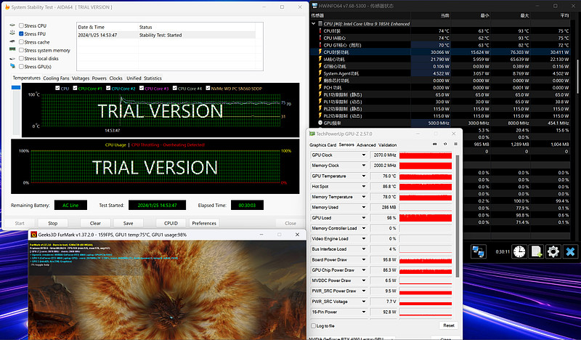The image size is (581, 340).
Task: Click the blue X icon in HWiNFO toolbar
Action: tap(570, 251)
